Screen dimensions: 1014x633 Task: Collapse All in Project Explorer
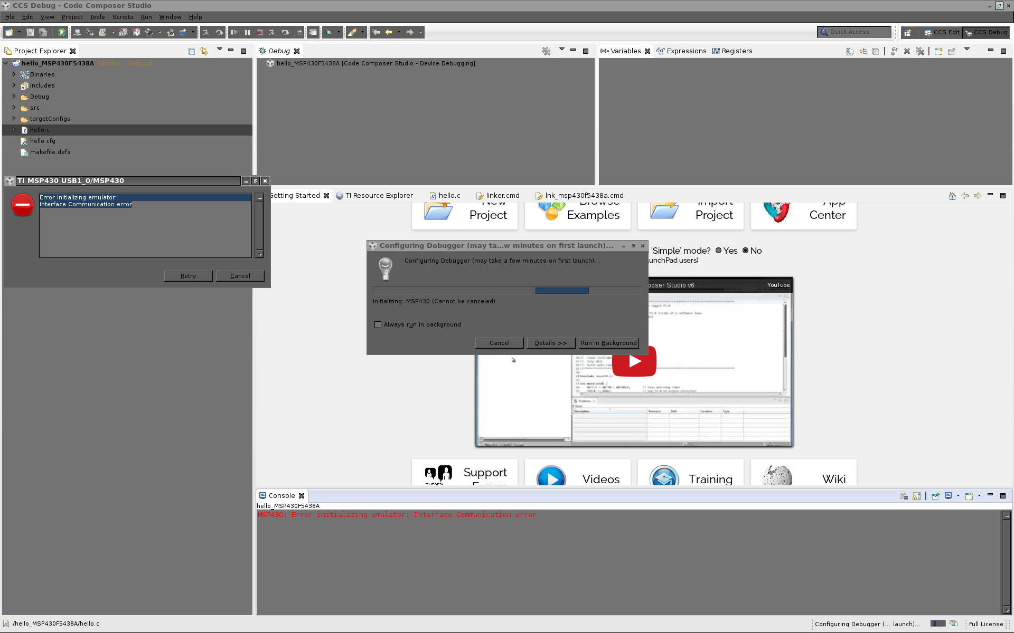point(191,51)
